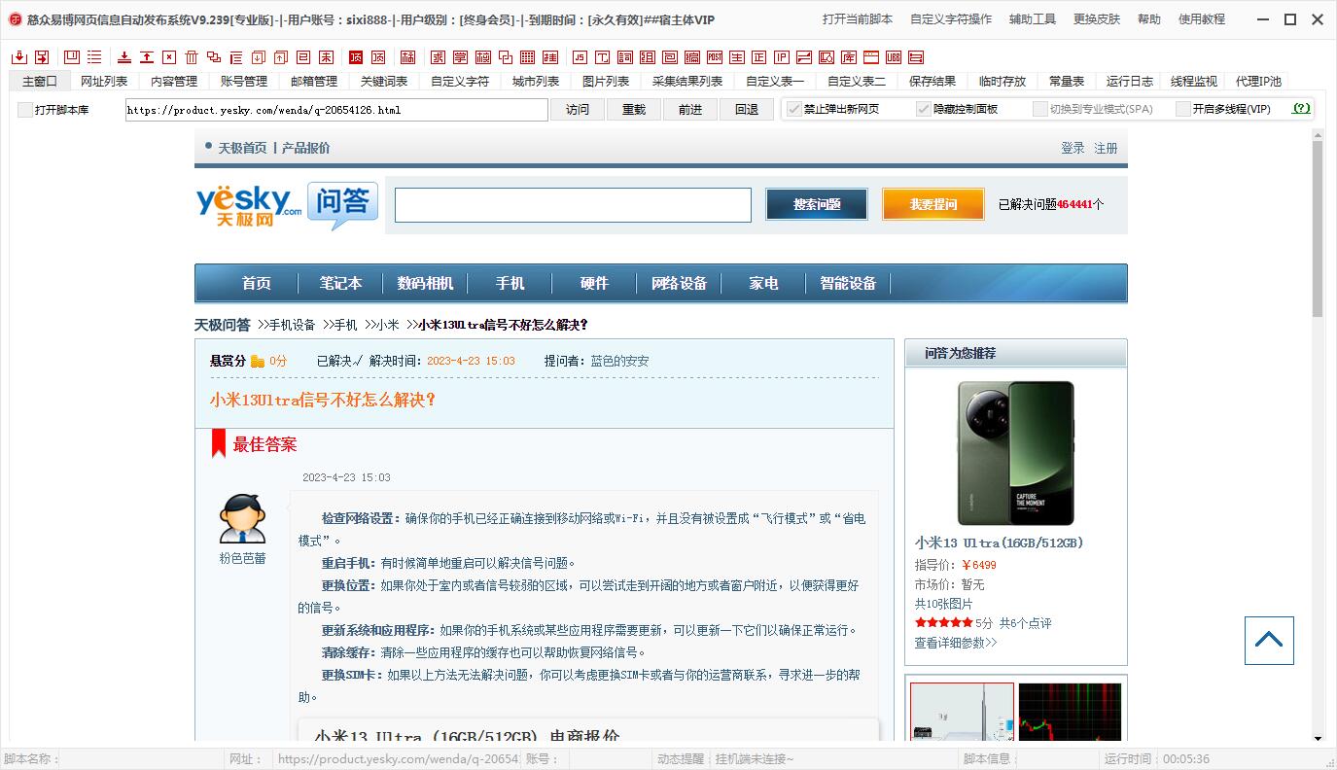Click the 组 toolbar icon
Screen dimensions: 1337x770
coord(648,57)
